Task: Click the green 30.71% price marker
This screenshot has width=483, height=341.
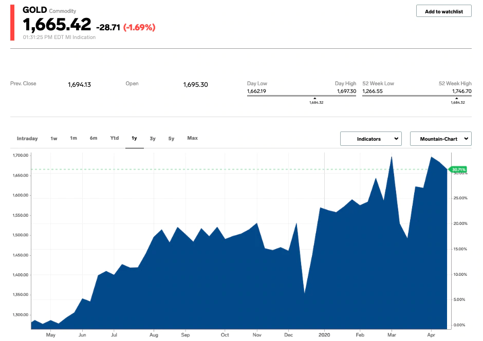Action: pyautogui.click(x=458, y=169)
